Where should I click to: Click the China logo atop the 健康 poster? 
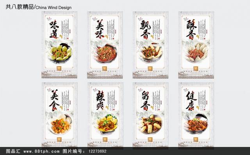click(x=186, y=90)
